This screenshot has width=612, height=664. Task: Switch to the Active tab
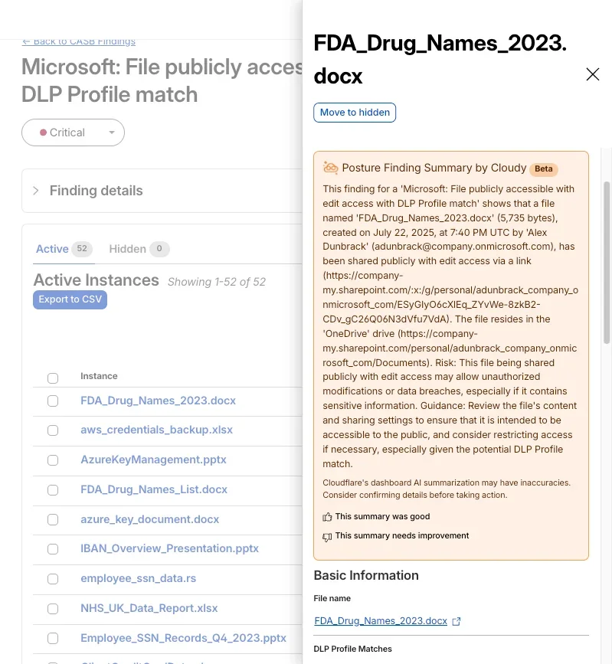52,249
